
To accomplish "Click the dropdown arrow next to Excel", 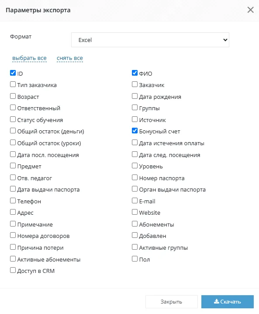I will point(225,40).
